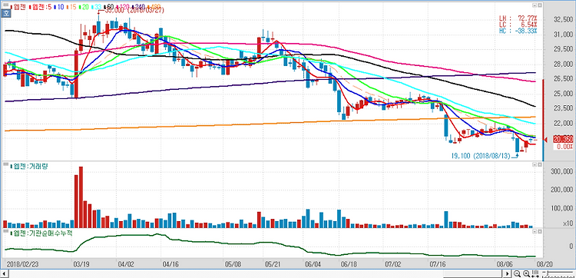Select the pink 120 moving average legend

[123, 7]
